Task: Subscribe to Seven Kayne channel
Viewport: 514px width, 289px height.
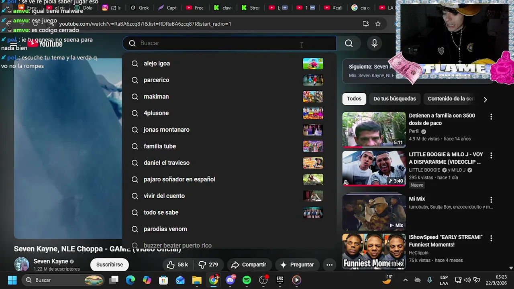Action: (x=109, y=265)
